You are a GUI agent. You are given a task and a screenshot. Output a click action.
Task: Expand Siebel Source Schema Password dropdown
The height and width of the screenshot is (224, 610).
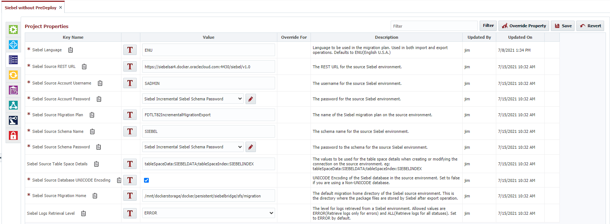(193, 147)
